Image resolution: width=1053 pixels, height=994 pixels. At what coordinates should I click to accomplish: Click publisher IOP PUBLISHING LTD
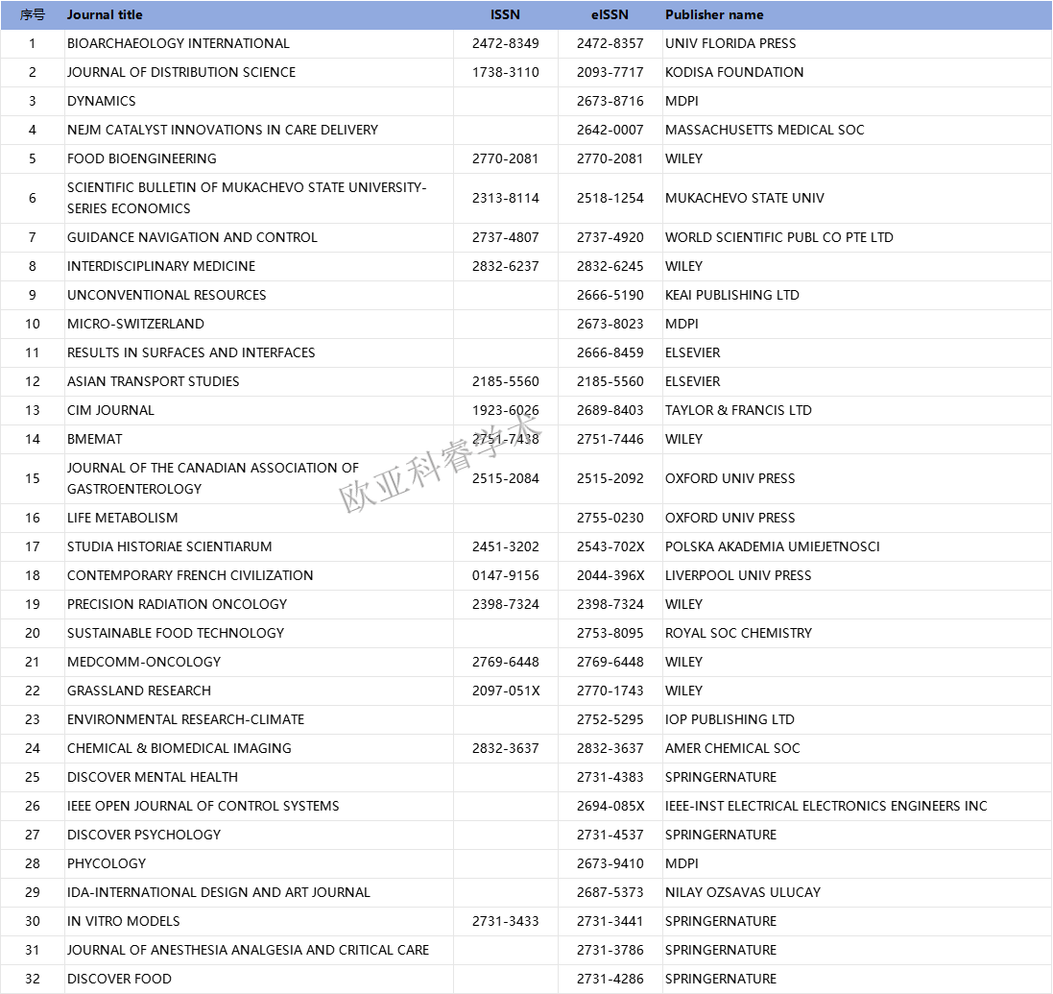[x=730, y=721]
